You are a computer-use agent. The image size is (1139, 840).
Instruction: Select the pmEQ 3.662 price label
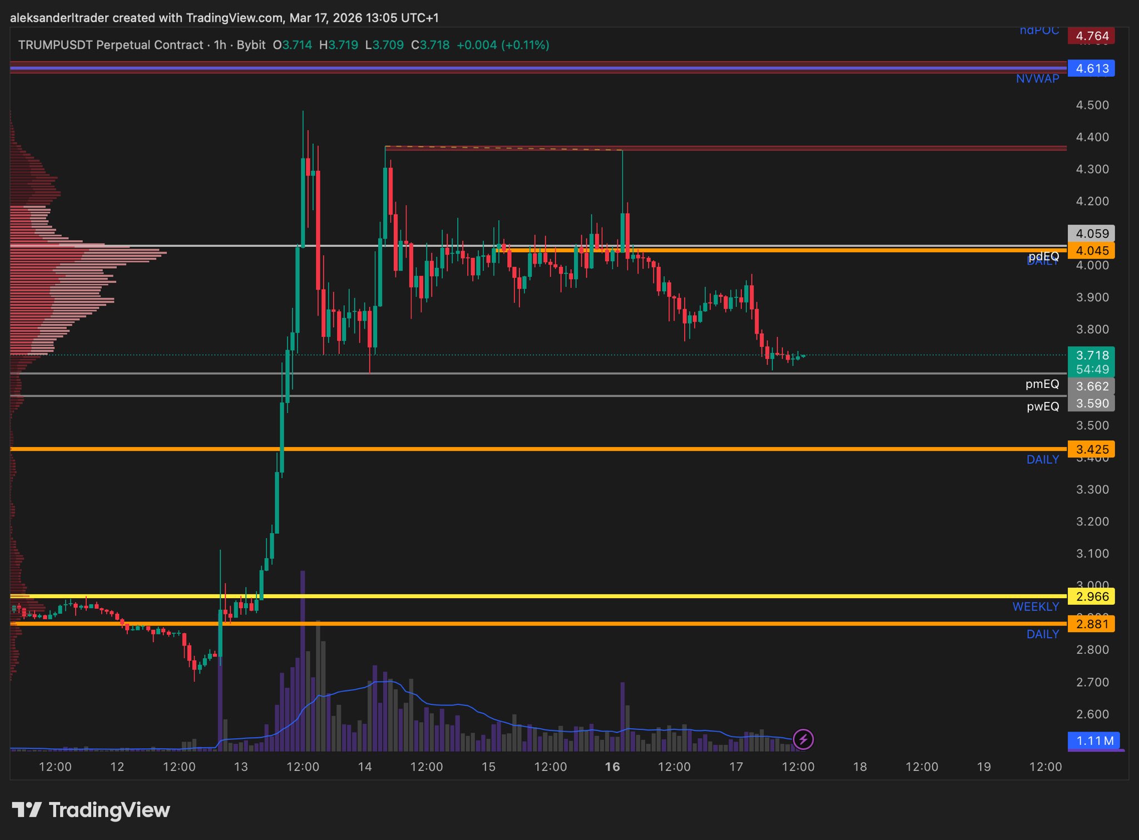click(x=1092, y=386)
